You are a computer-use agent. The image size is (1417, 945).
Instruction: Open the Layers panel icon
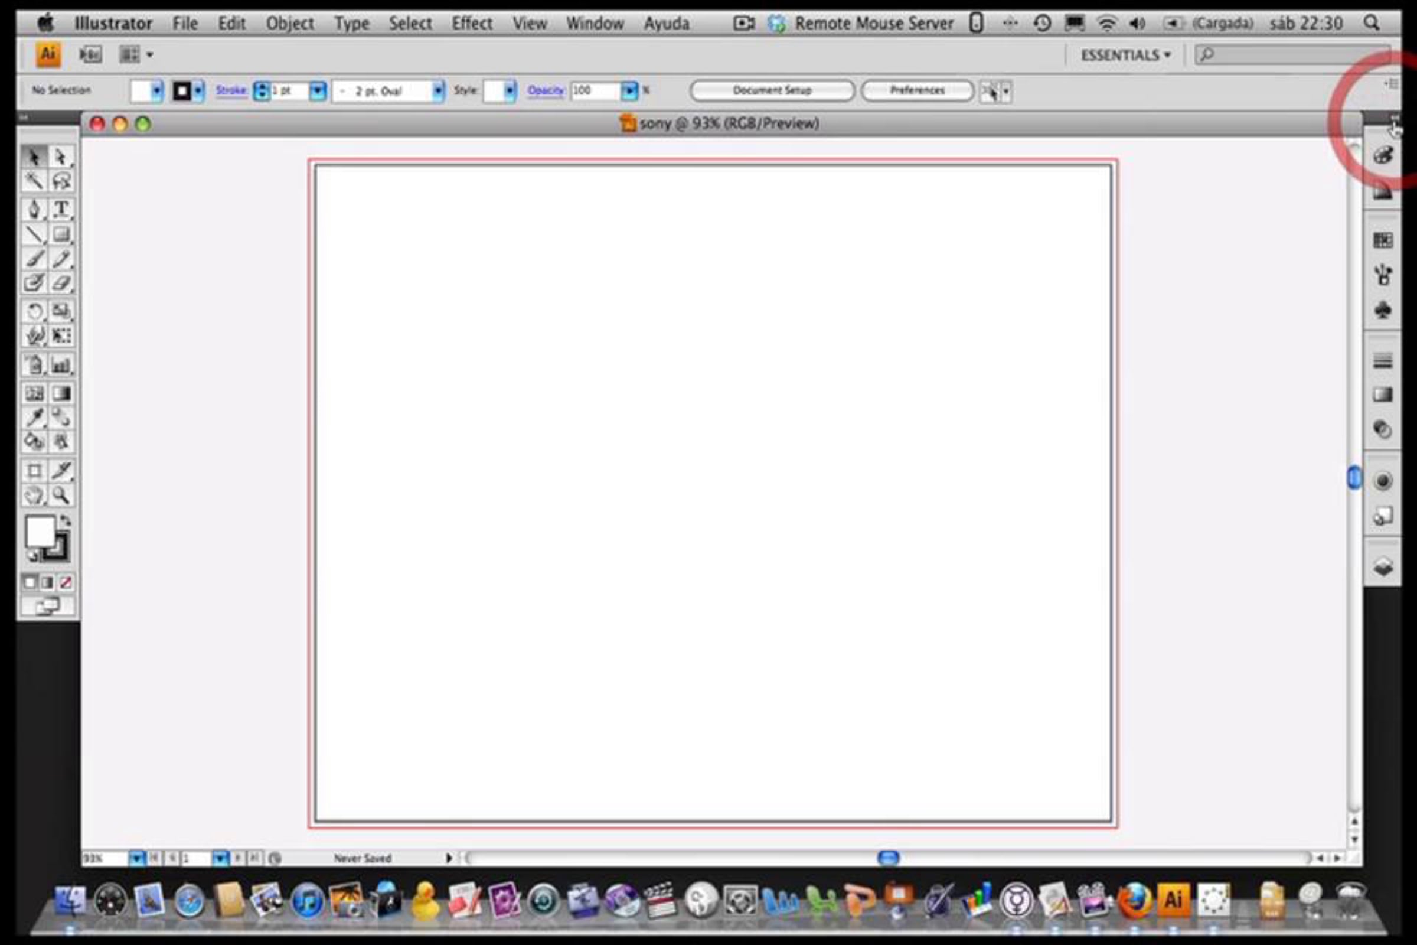point(1383,566)
